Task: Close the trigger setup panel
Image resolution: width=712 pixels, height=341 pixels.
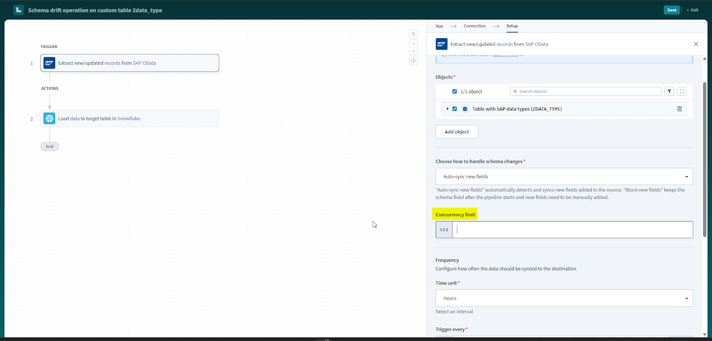Action: pos(696,44)
